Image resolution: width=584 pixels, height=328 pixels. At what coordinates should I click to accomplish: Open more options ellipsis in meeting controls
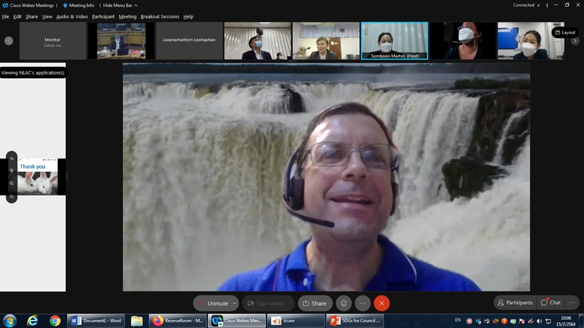363,303
